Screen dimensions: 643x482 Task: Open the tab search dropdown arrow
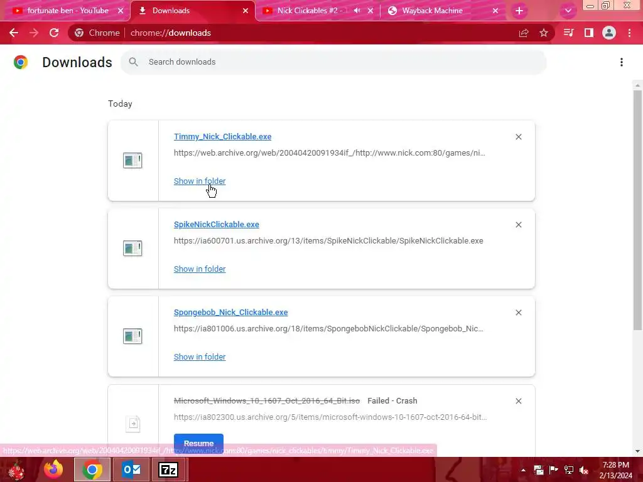(x=568, y=11)
